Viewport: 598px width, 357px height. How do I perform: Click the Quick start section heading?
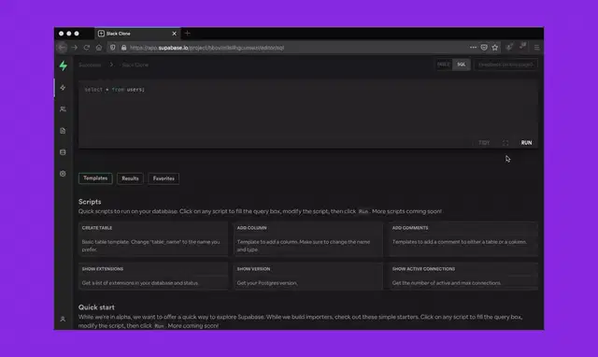click(96, 307)
